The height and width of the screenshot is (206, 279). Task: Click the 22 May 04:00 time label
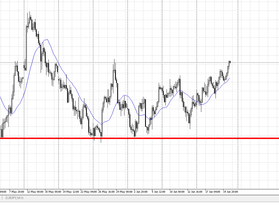89,192
